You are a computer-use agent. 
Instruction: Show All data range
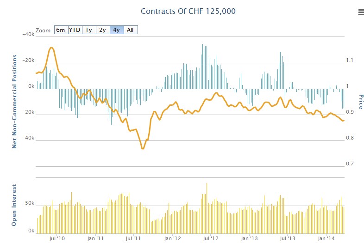point(130,30)
